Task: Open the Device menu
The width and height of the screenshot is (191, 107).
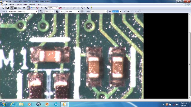Action: 11,4
